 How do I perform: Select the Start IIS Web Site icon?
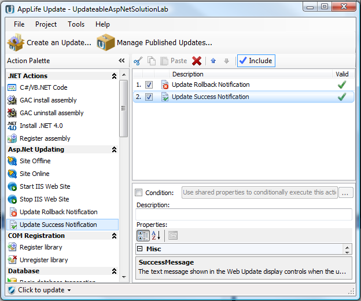[x=12, y=186]
